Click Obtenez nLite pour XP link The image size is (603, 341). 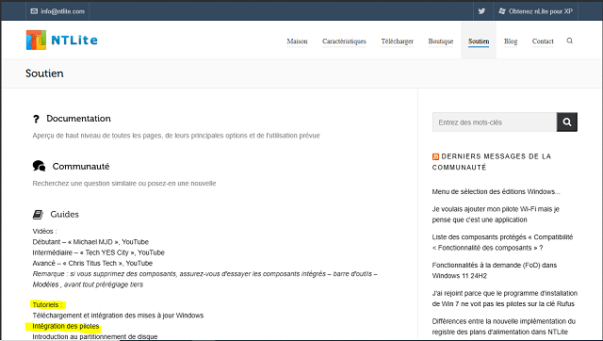541,11
